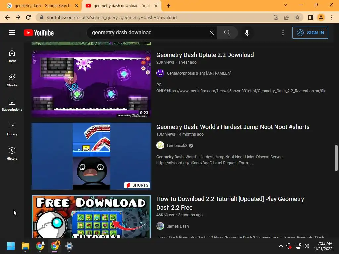View site info via the lock icon
This screenshot has height=254, width=339.
[42, 17]
